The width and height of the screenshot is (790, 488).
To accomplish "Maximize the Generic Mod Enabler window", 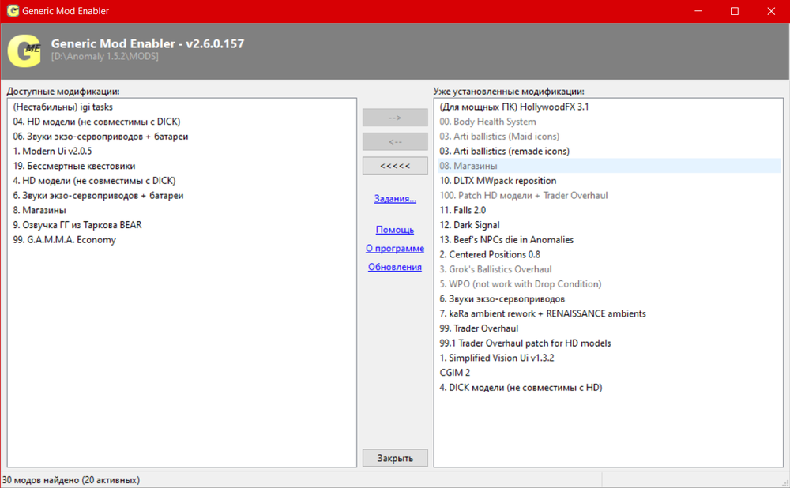I will pos(734,11).
